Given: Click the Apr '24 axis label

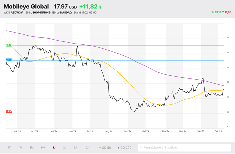Looking at the screenshot, I should (x=34, y=131).
